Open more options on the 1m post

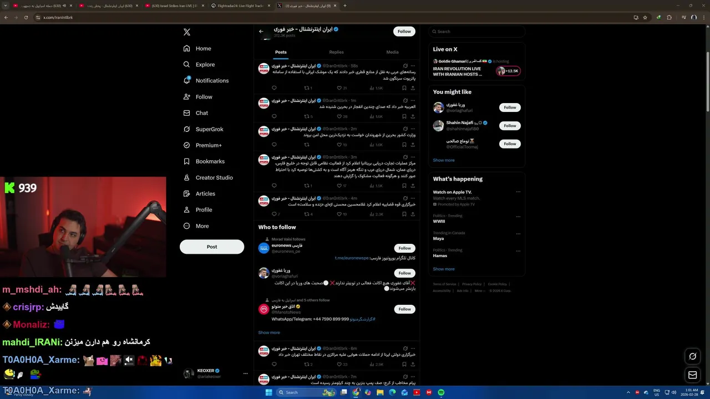(x=413, y=101)
